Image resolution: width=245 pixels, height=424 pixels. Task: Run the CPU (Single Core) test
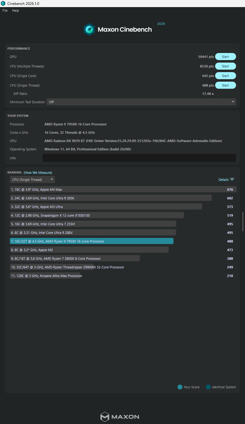225,76
